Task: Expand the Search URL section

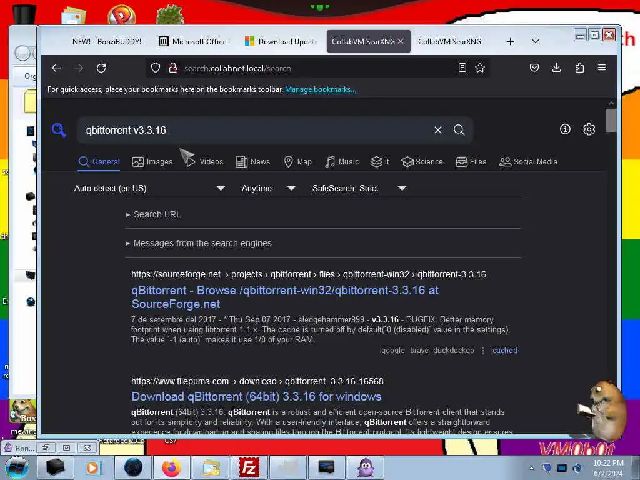Action: tap(154, 214)
